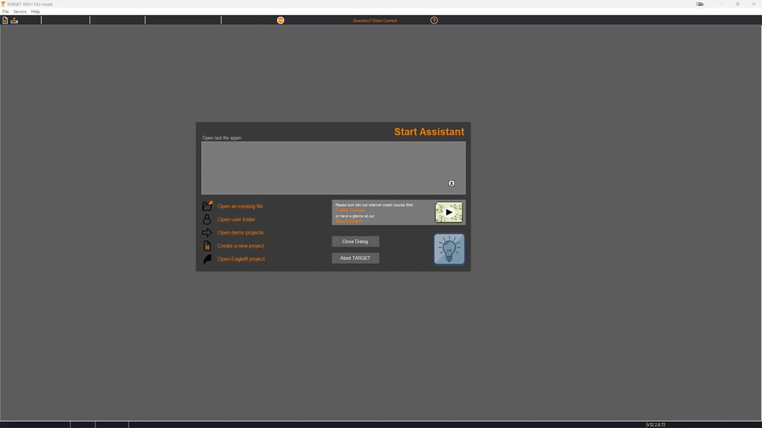
Task: Open the Service menu
Action: pyautogui.click(x=20, y=11)
